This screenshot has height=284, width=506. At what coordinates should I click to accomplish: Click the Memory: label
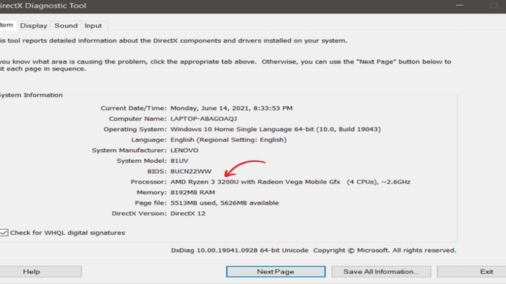click(x=152, y=192)
